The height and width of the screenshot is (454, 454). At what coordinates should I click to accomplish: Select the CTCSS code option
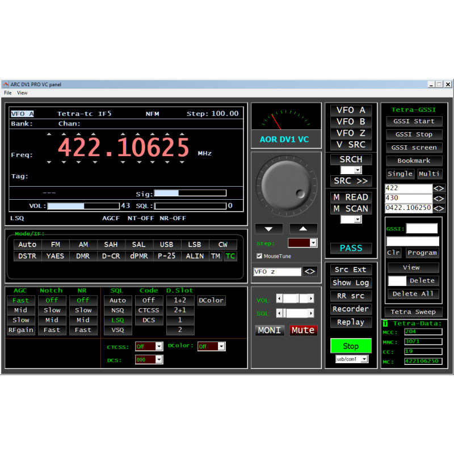pyautogui.click(x=149, y=310)
